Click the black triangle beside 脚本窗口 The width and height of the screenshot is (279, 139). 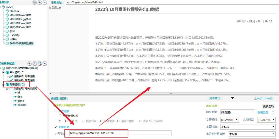[233, 98]
